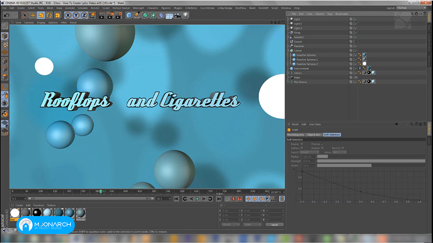433x243 pixels.
Task: Open the deformer objects icon
Action: 161,15
